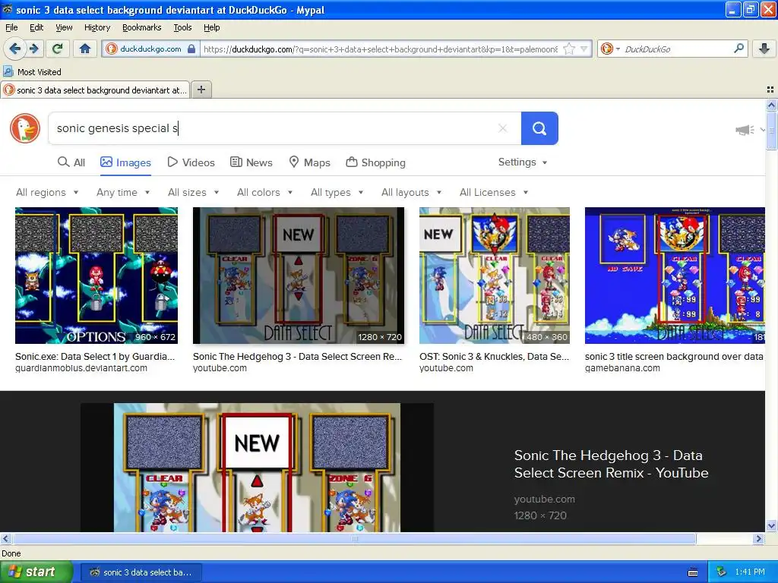Open the Edit menu

36,27
